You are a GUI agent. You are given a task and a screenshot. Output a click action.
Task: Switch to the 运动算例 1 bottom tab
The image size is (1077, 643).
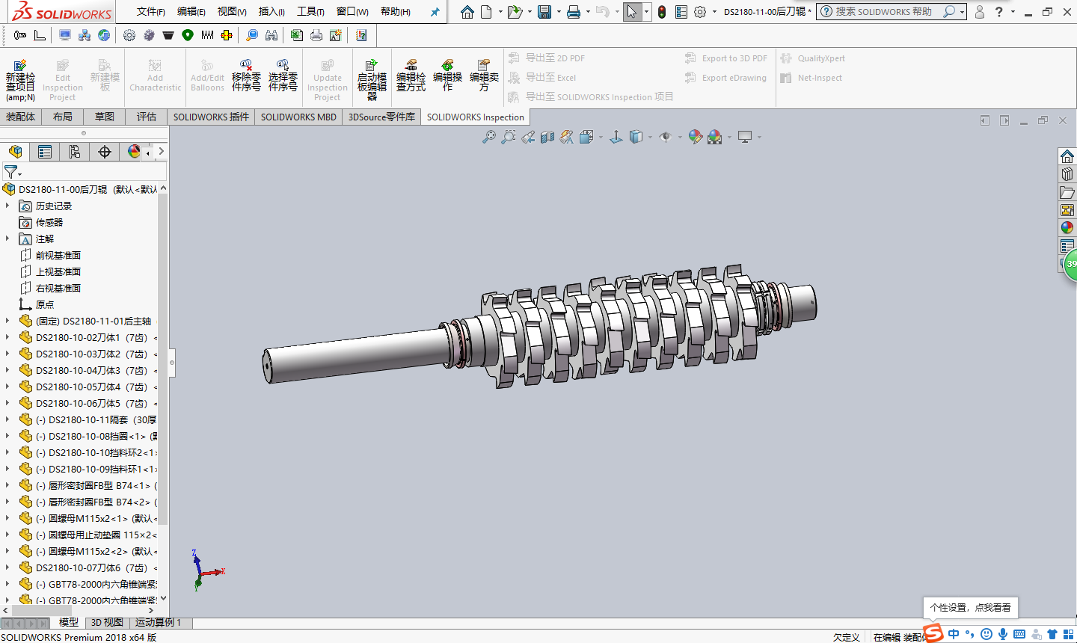click(x=158, y=622)
